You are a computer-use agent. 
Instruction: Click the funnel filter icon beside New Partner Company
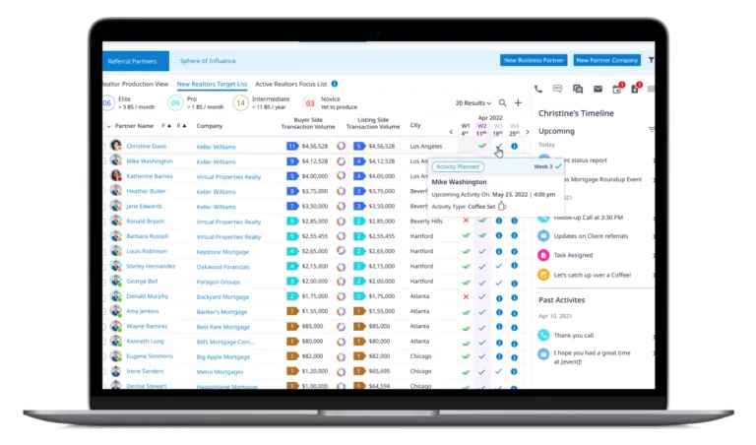point(651,60)
